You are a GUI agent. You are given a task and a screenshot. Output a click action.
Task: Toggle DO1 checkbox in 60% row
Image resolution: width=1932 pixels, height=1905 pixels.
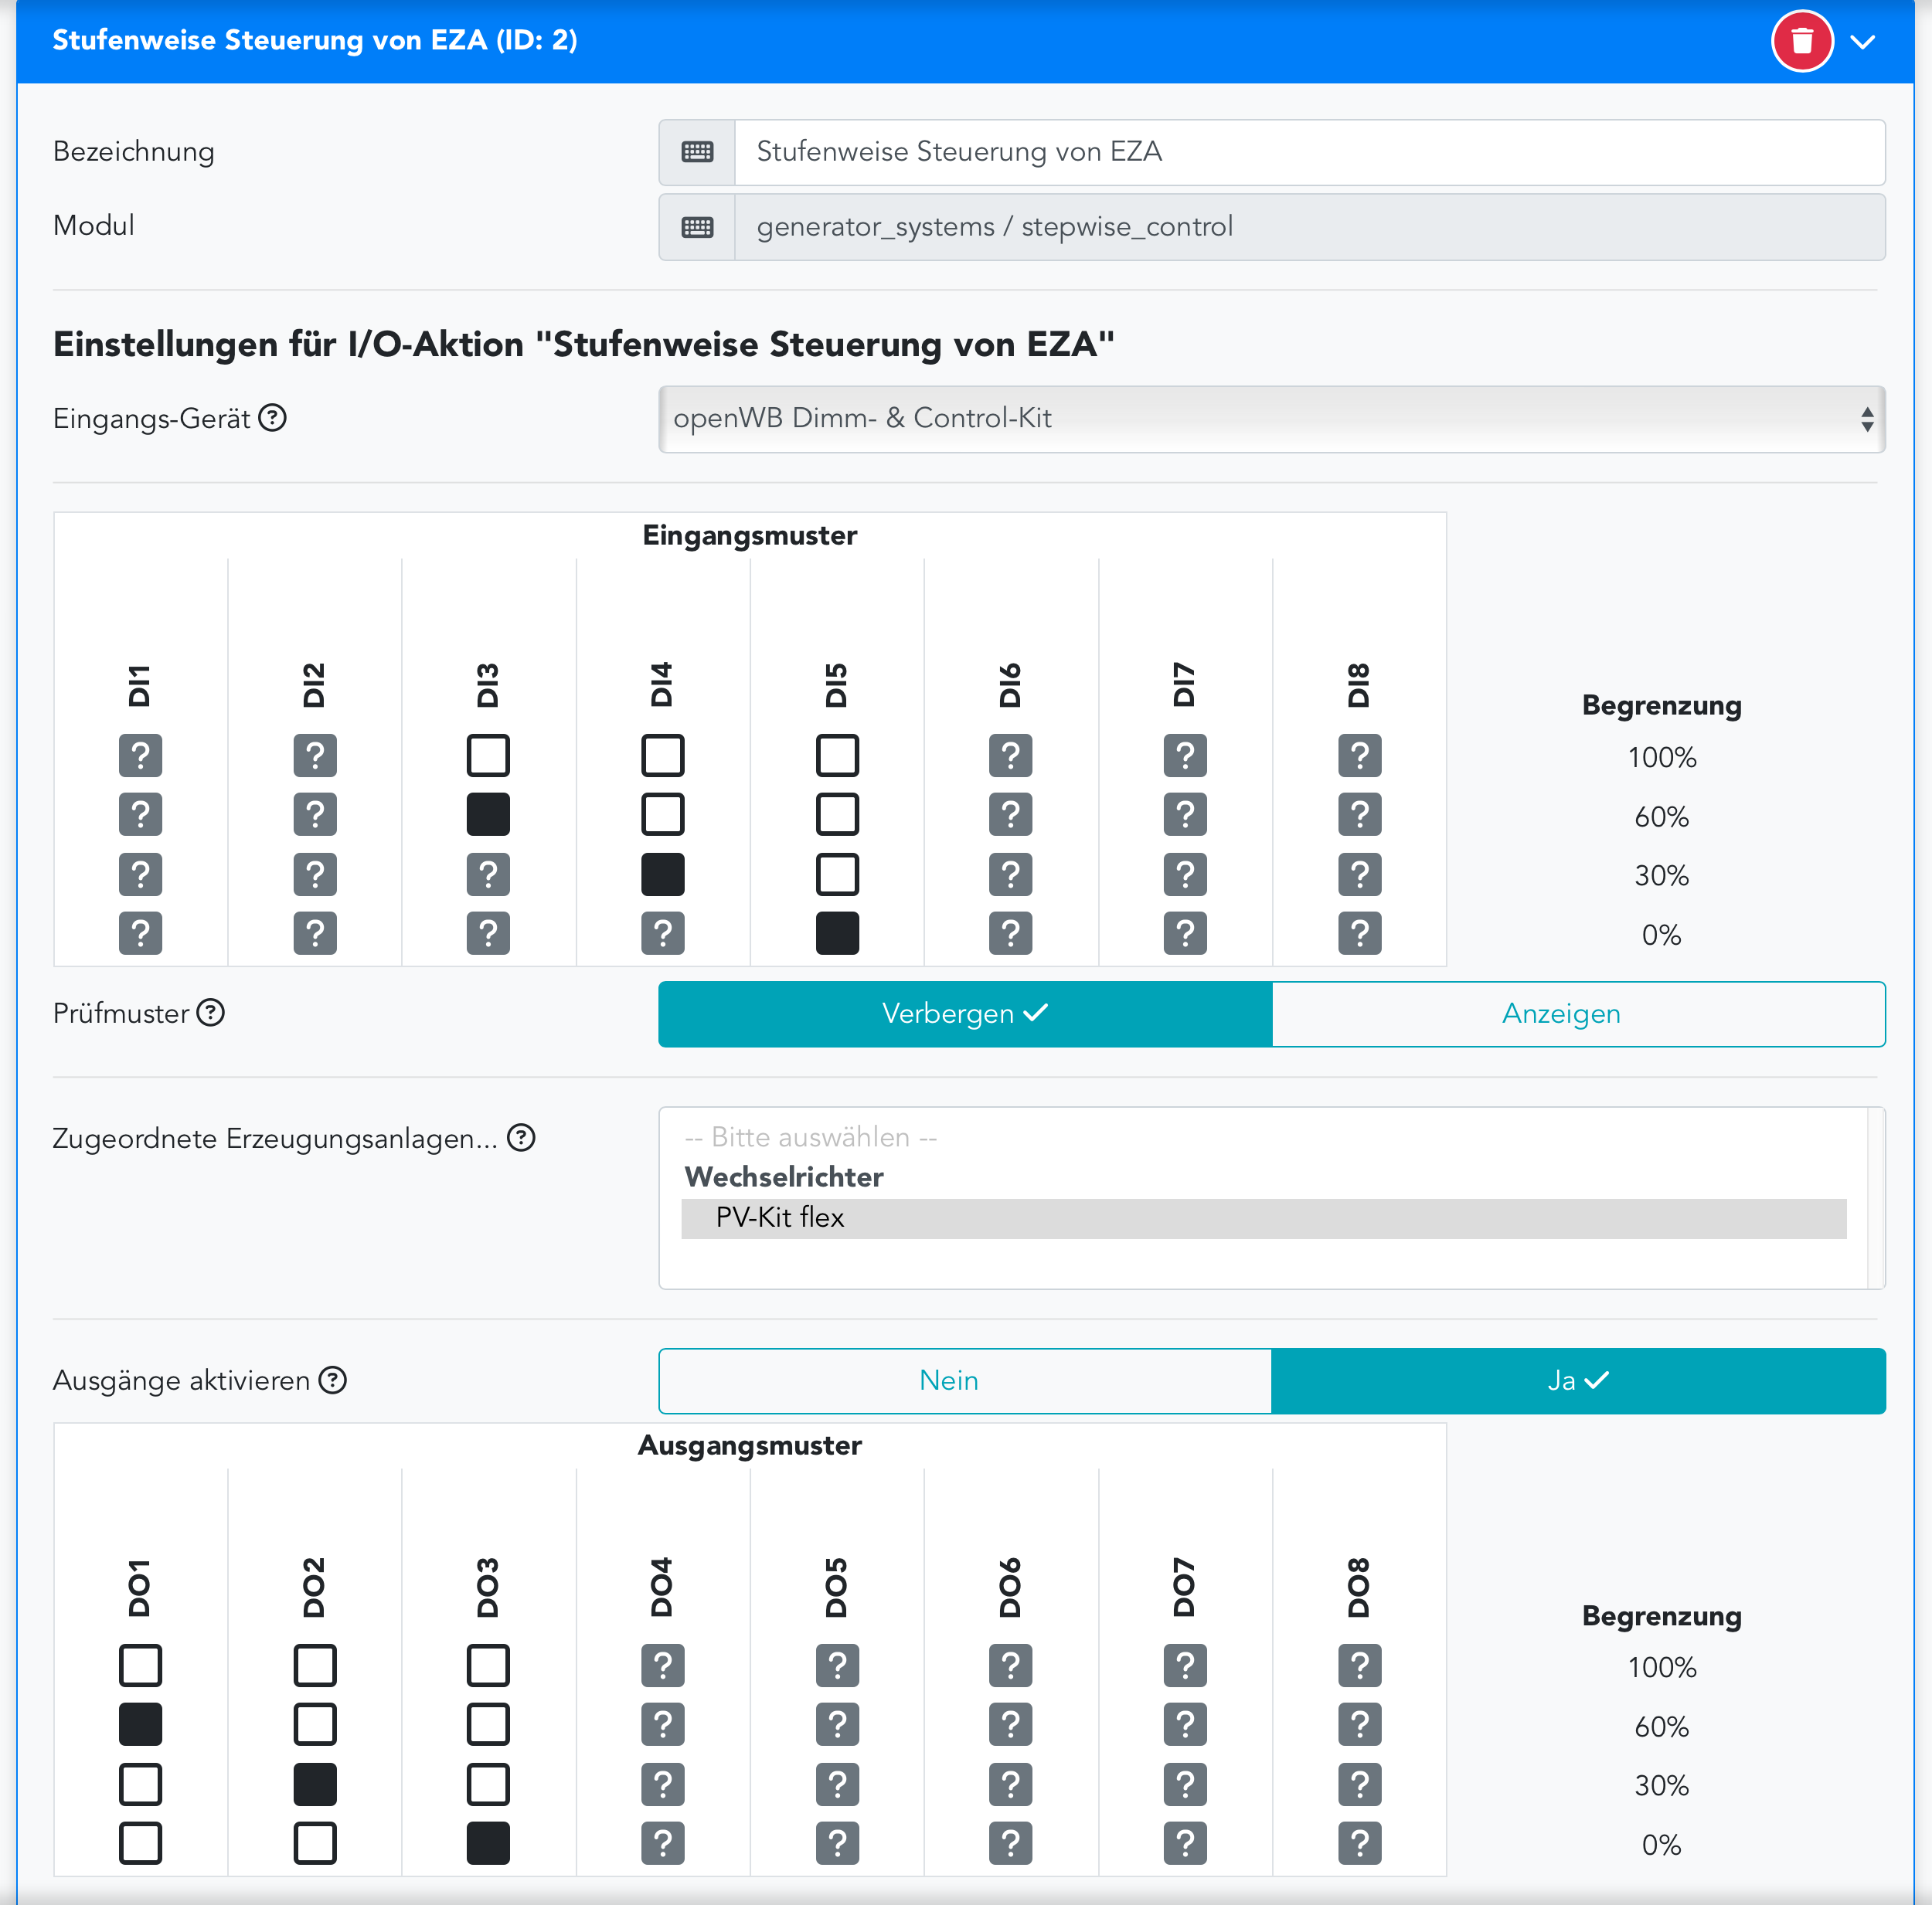[140, 1724]
